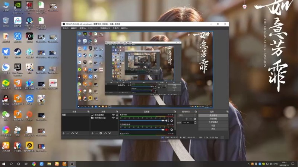Toggle the eye icon for the video capture device source

[114, 118]
